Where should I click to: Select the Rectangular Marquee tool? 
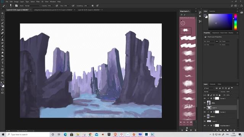tap(2, 17)
